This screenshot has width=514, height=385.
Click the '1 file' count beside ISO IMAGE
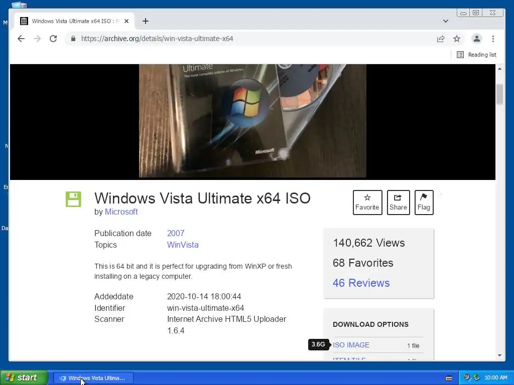[413, 346]
